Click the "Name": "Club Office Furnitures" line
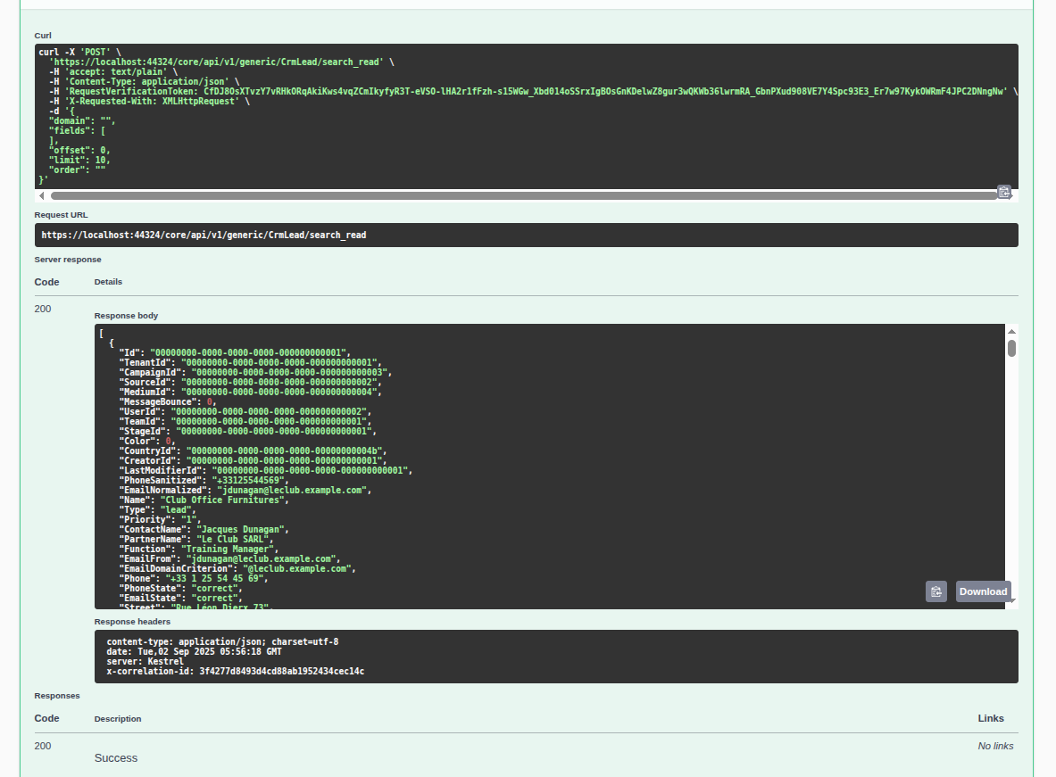Viewport: 1056px width, 777px height. click(x=204, y=500)
